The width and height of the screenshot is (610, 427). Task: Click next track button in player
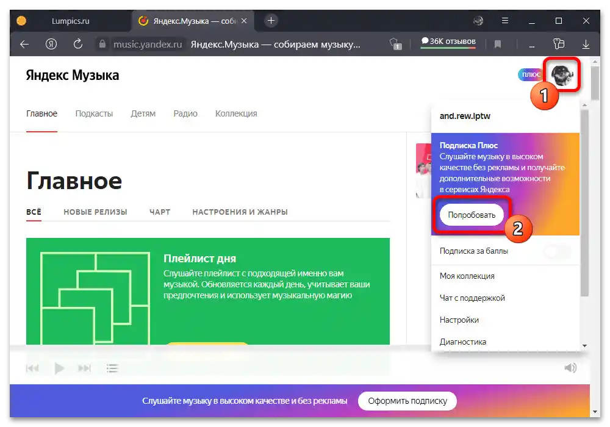[84, 368]
